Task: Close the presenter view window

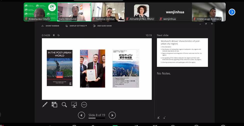Action: click(212, 24)
